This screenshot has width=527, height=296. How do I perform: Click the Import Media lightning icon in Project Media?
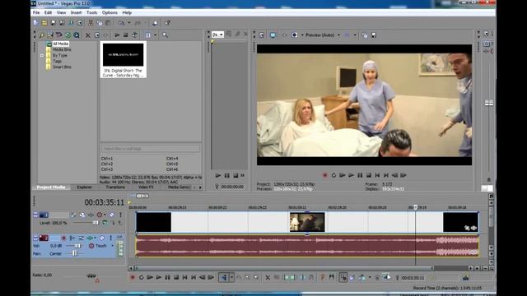(42, 35)
